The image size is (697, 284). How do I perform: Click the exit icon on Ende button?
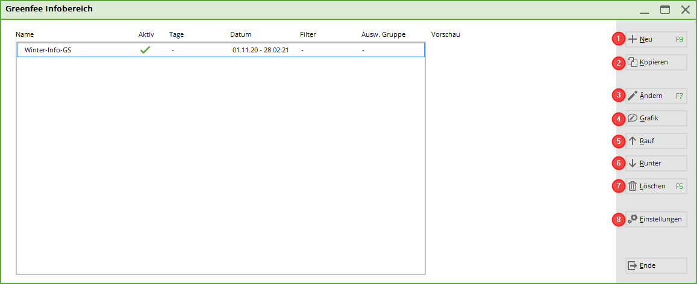click(x=633, y=265)
